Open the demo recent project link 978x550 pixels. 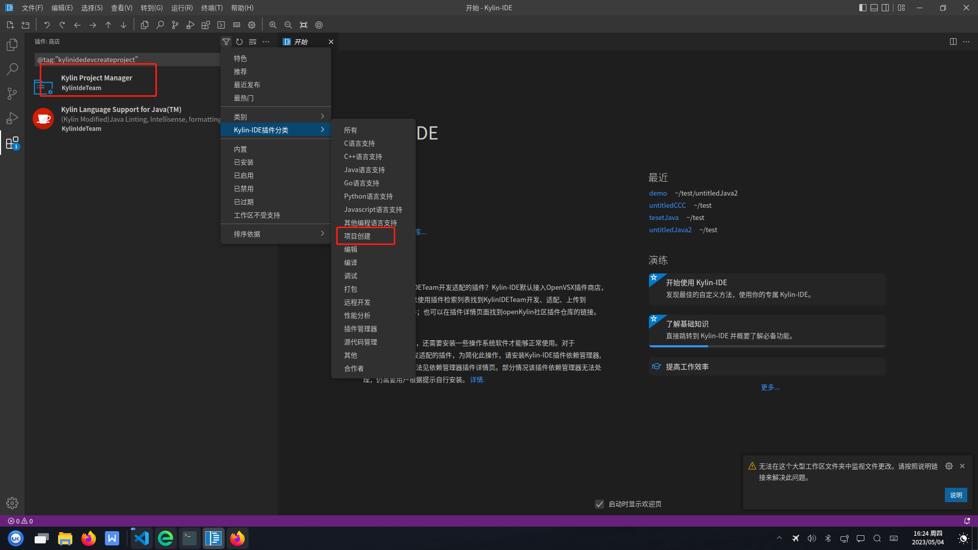[x=658, y=193]
